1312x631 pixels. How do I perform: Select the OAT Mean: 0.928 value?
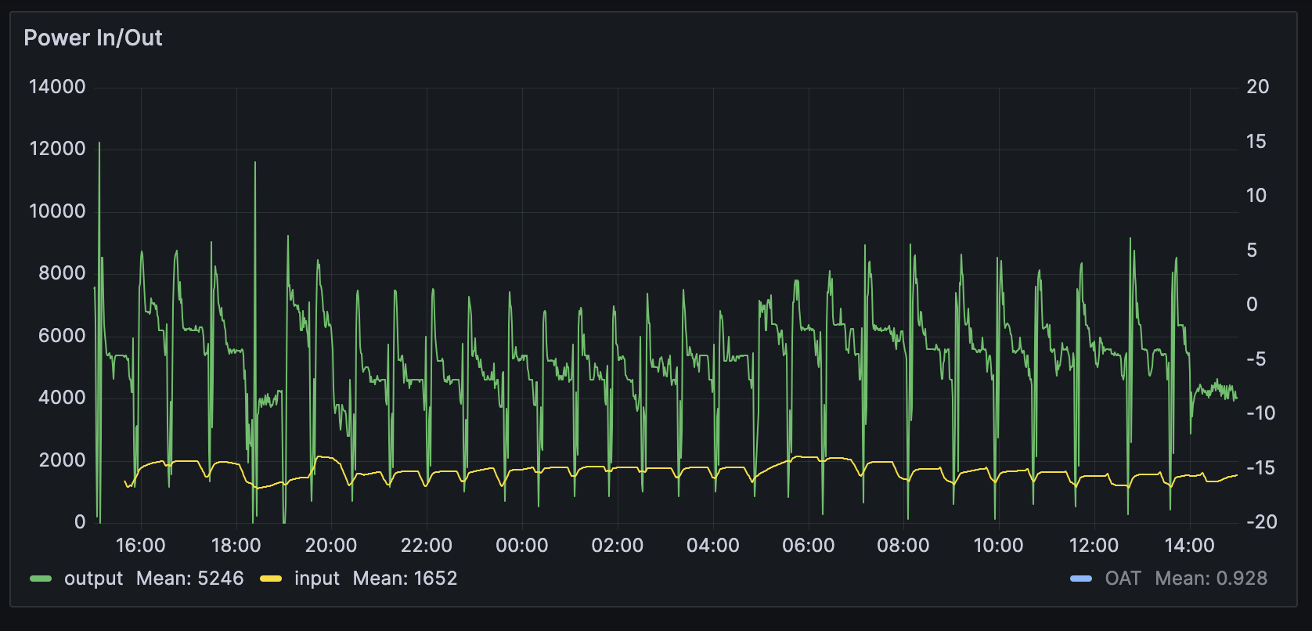pos(1210,579)
